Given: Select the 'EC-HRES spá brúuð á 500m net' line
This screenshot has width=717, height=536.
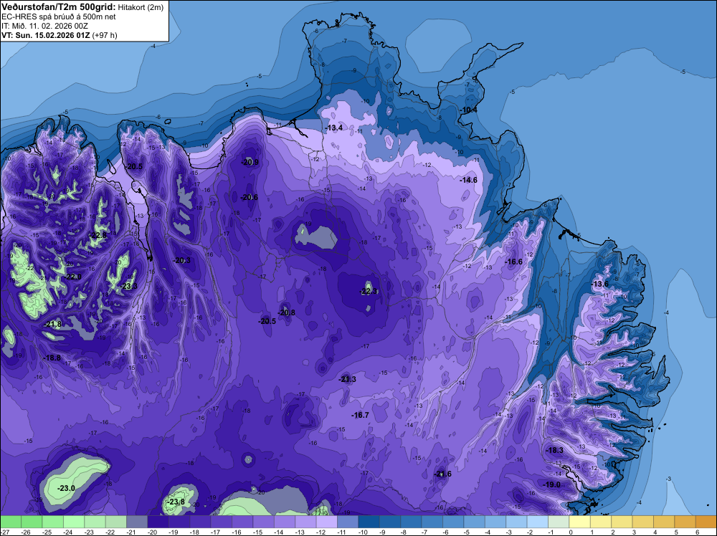Looking at the screenshot, I should click(x=59, y=16).
